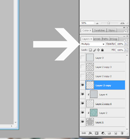Click the layers list scroll up arrow
Image resolution: width=130 pixels, height=139 pixels.
pyautogui.click(x=127, y=55)
